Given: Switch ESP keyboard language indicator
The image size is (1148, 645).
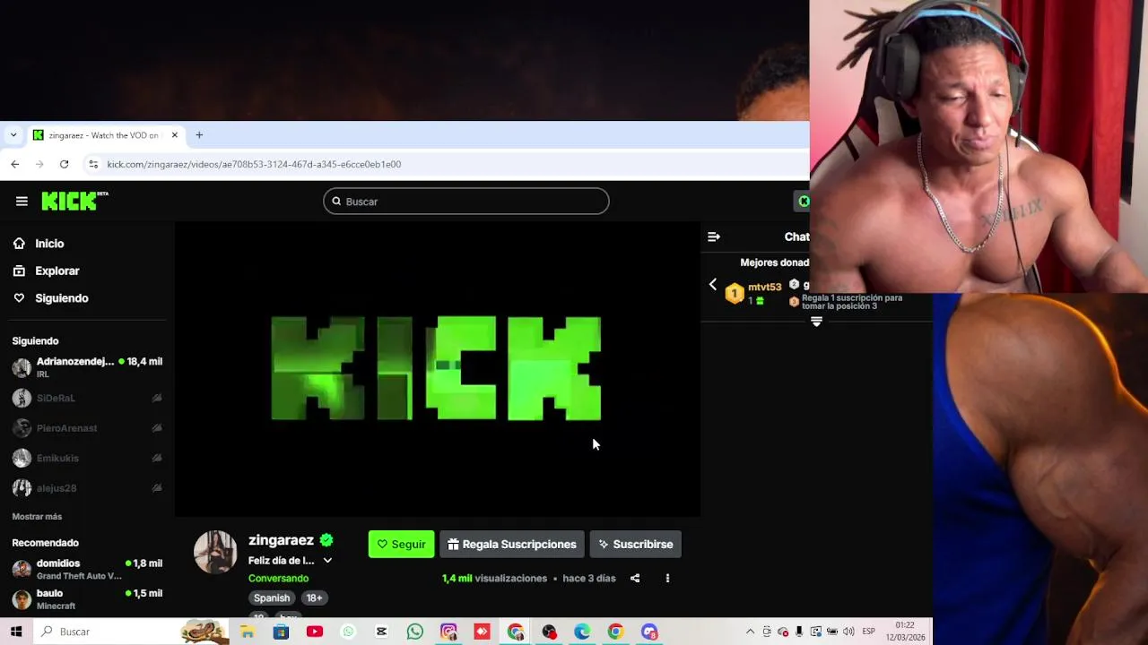Looking at the screenshot, I should [x=868, y=632].
